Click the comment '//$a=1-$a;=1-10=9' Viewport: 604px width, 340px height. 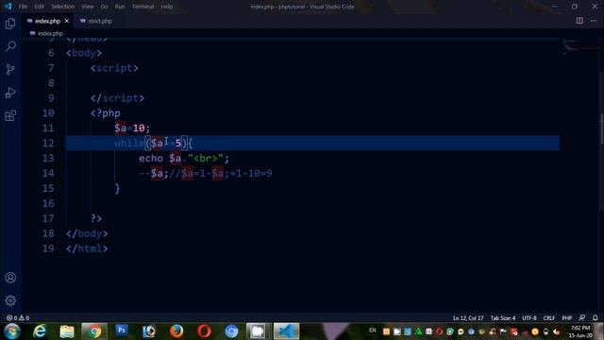[x=221, y=174]
